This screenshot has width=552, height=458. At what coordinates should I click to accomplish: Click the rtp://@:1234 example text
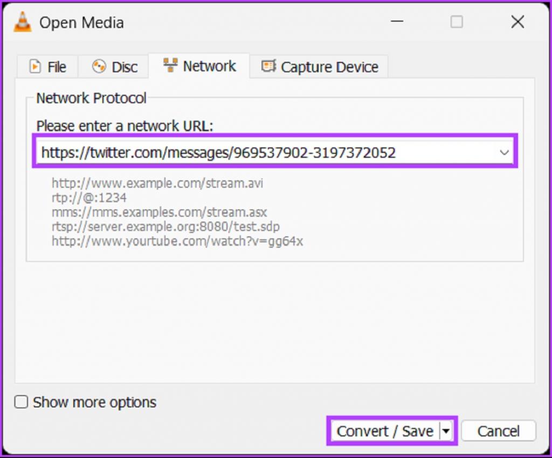coord(89,198)
